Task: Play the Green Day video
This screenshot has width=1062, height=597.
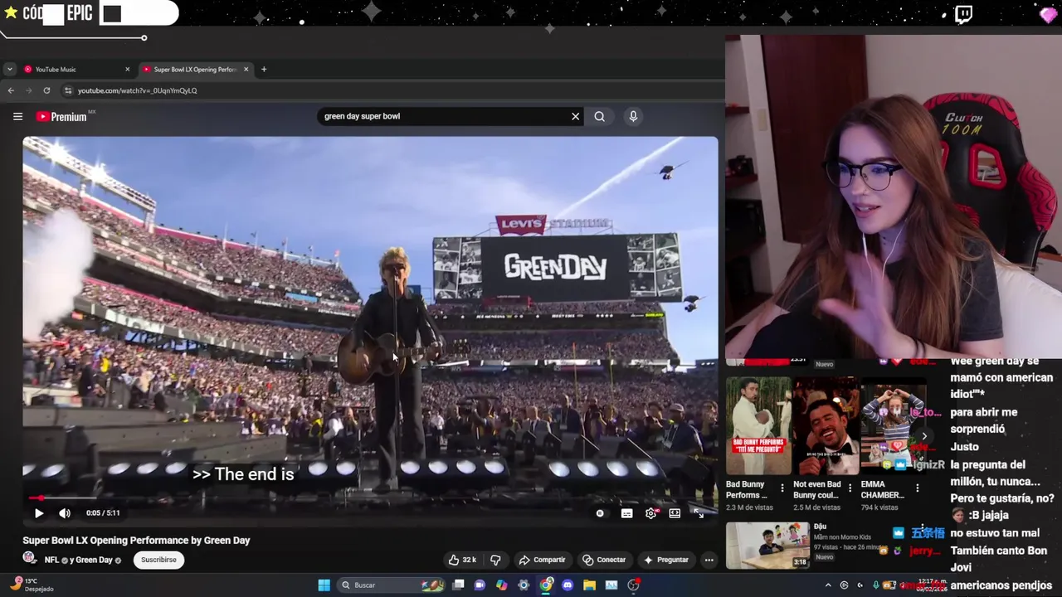Action: 39,513
